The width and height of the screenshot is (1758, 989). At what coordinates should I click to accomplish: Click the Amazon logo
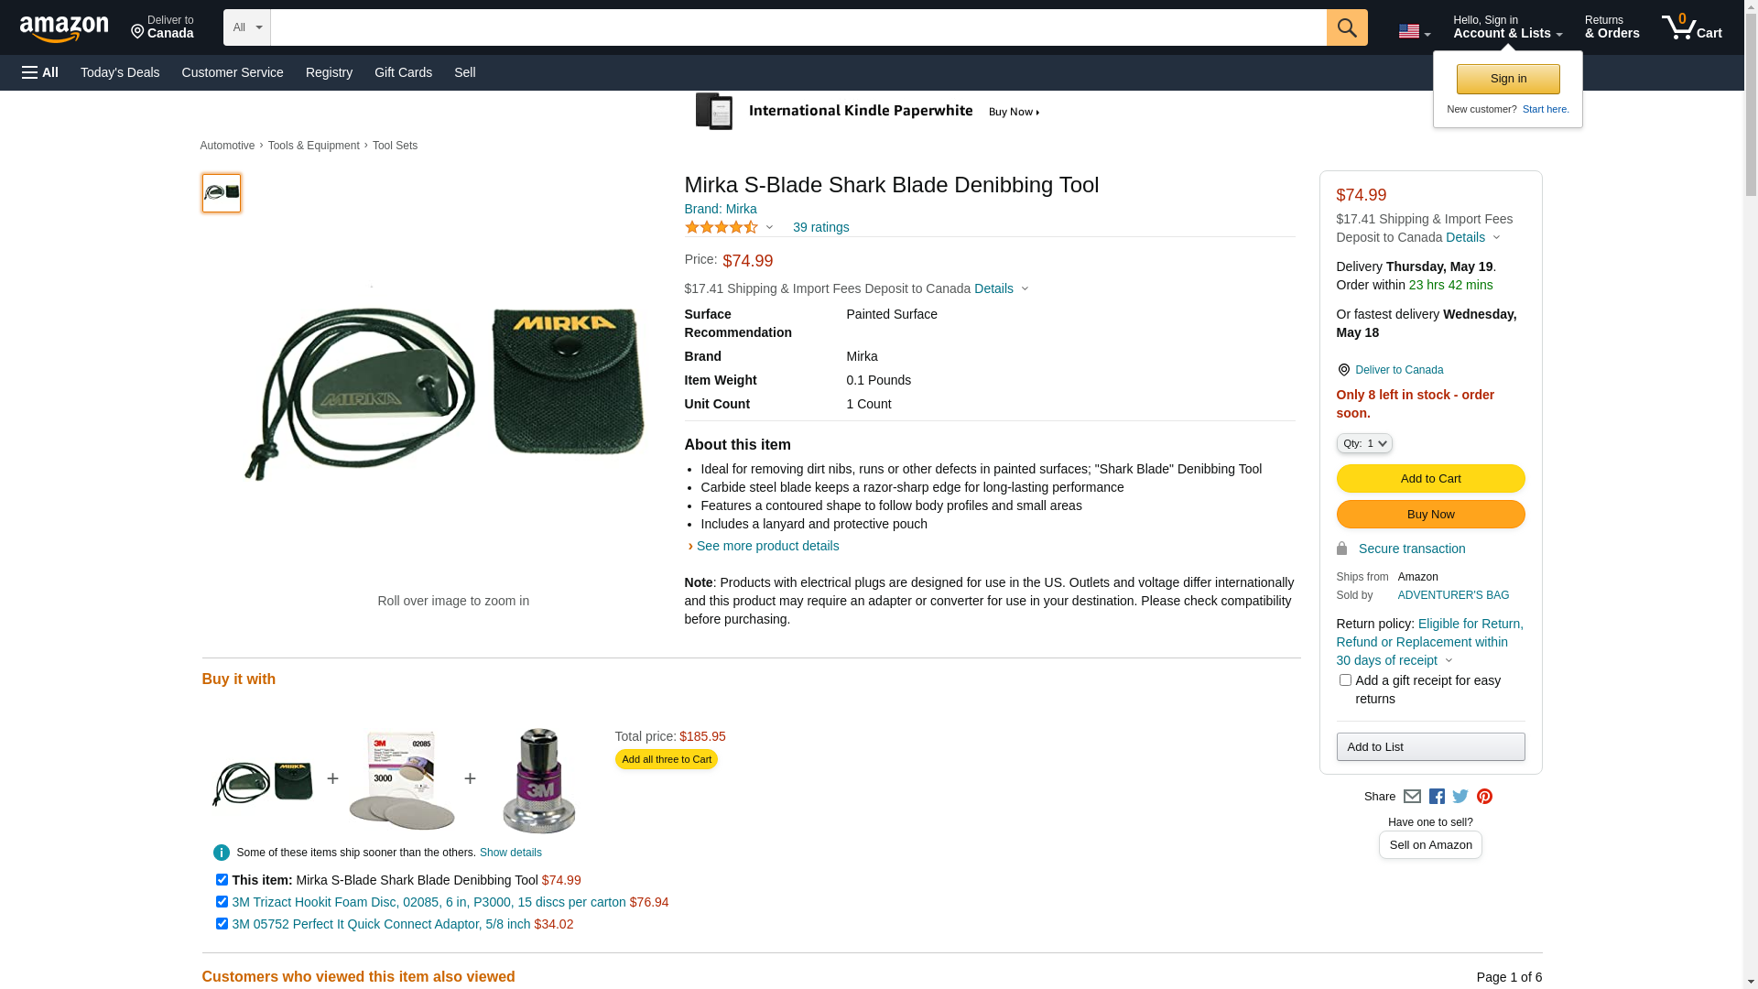[64, 28]
